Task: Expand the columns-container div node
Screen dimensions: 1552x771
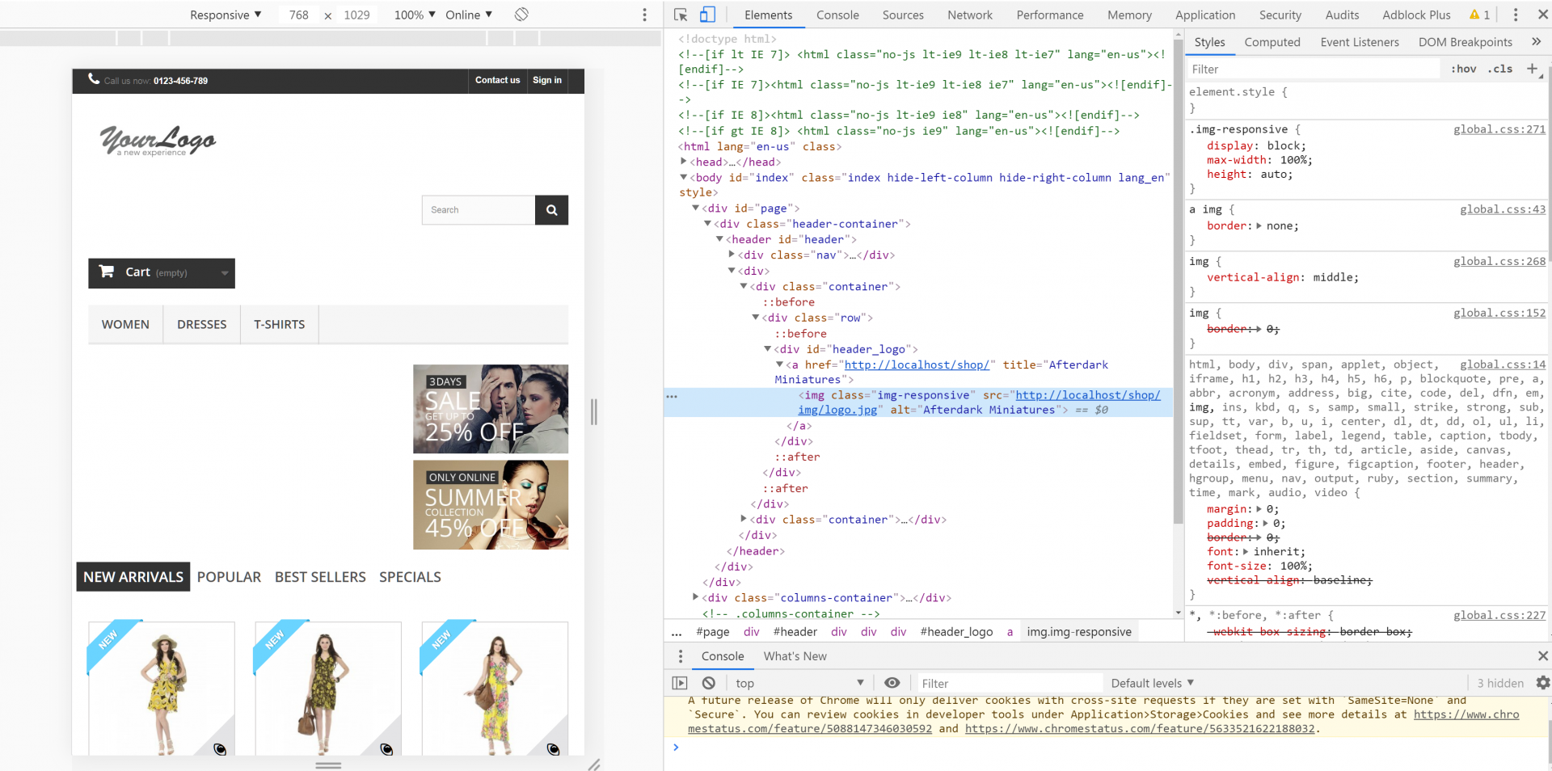Action: [696, 597]
